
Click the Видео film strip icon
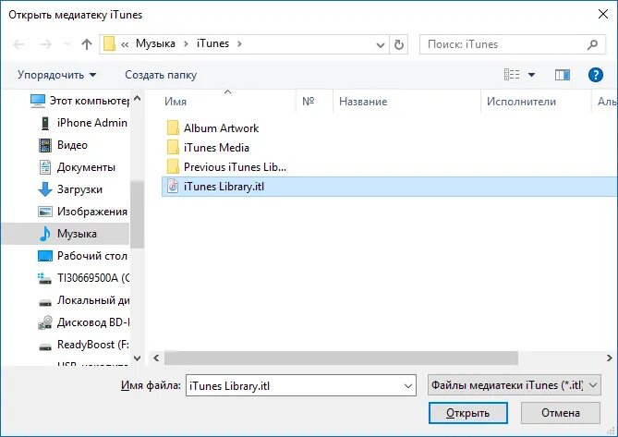[45, 145]
